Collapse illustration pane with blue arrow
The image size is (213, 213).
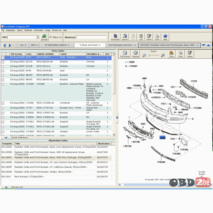tap(117, 117)
